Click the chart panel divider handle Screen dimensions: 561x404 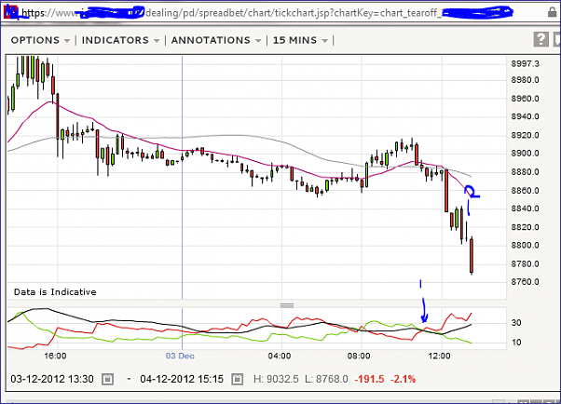[x=287, y=305]
